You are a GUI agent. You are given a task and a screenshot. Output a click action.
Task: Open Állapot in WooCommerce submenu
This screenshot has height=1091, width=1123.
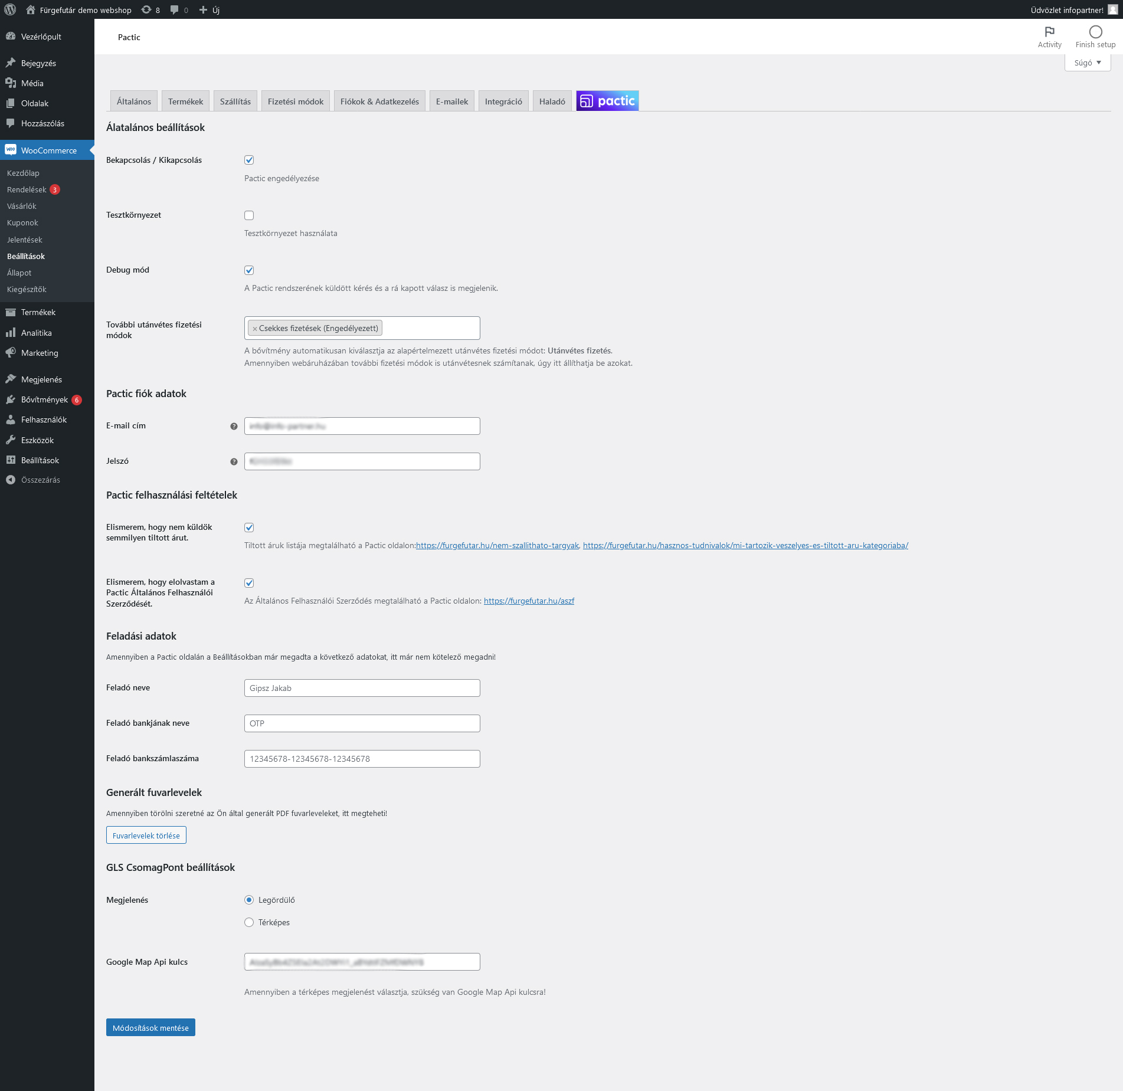click(19, 273)
